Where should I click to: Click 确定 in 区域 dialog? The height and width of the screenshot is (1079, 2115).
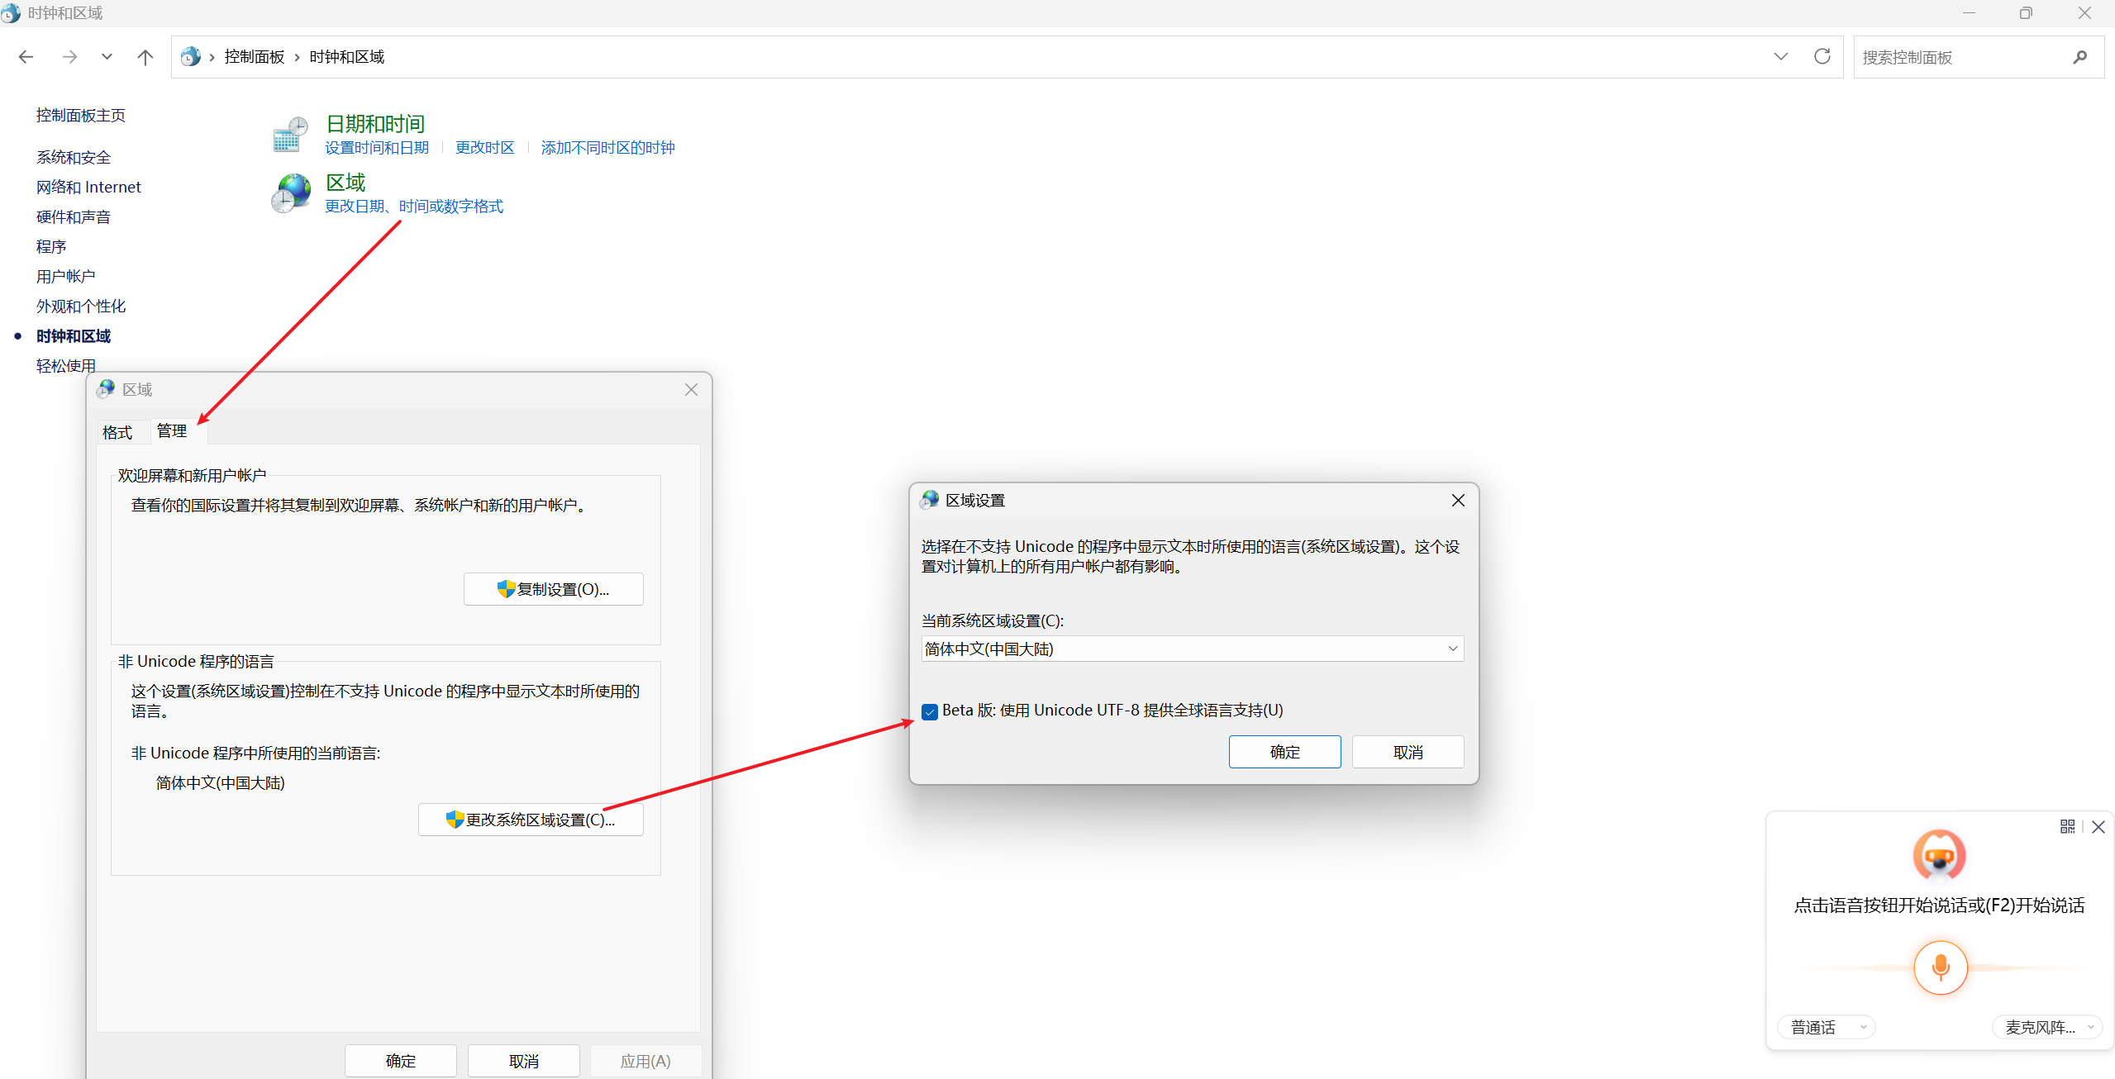tap(401, 1061)
